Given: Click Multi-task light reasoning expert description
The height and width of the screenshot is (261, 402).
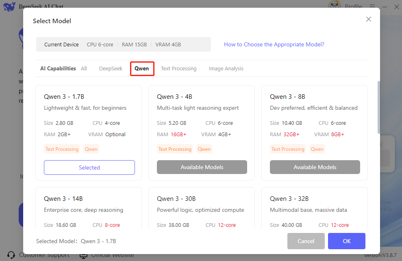Looking at the screenshot, I should 198,108.
